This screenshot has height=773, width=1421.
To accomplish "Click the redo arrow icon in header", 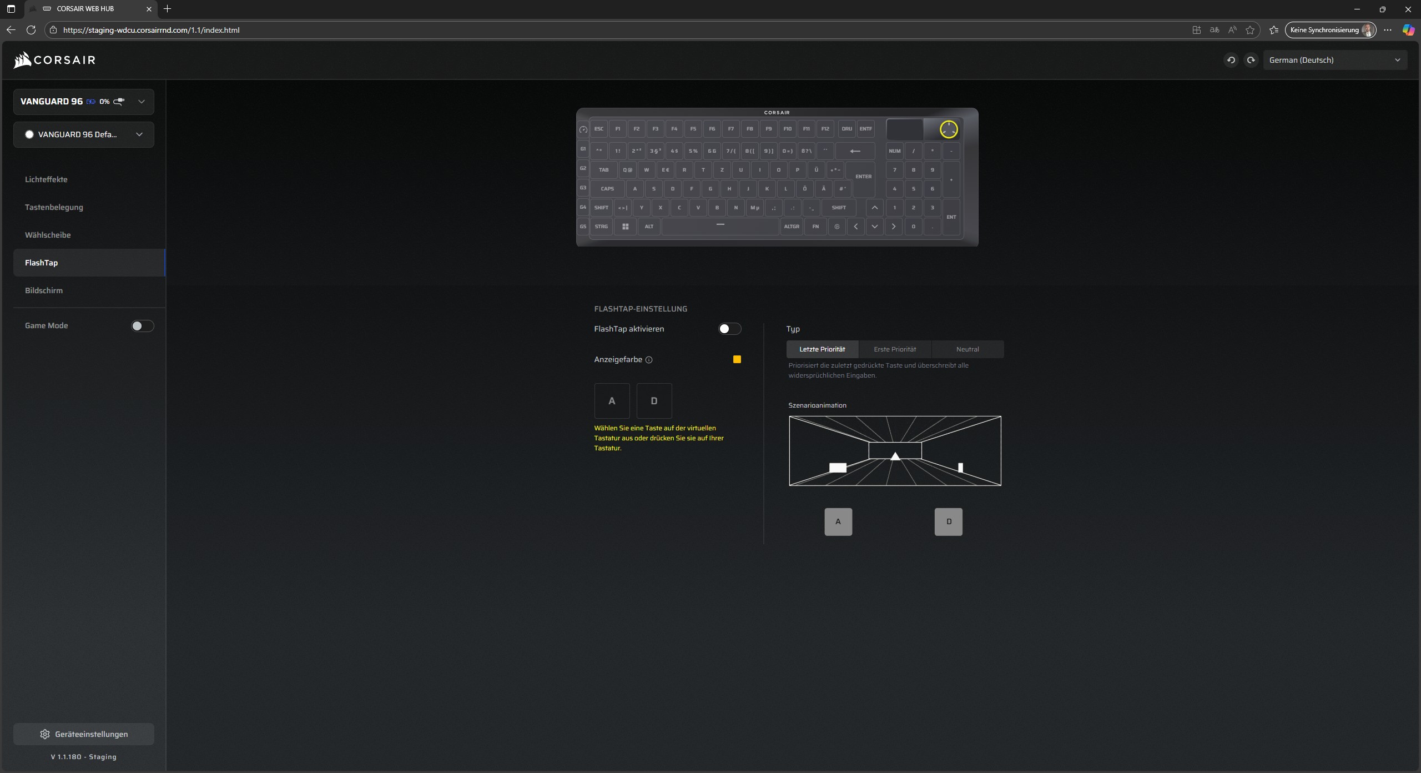I will coord(1251,60).
